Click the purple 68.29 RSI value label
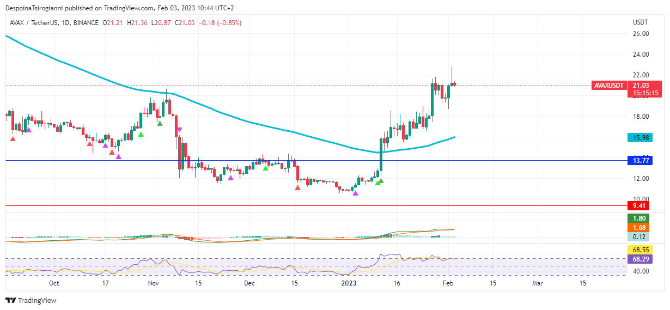This screenshot has width=670, height=310. 644,259
